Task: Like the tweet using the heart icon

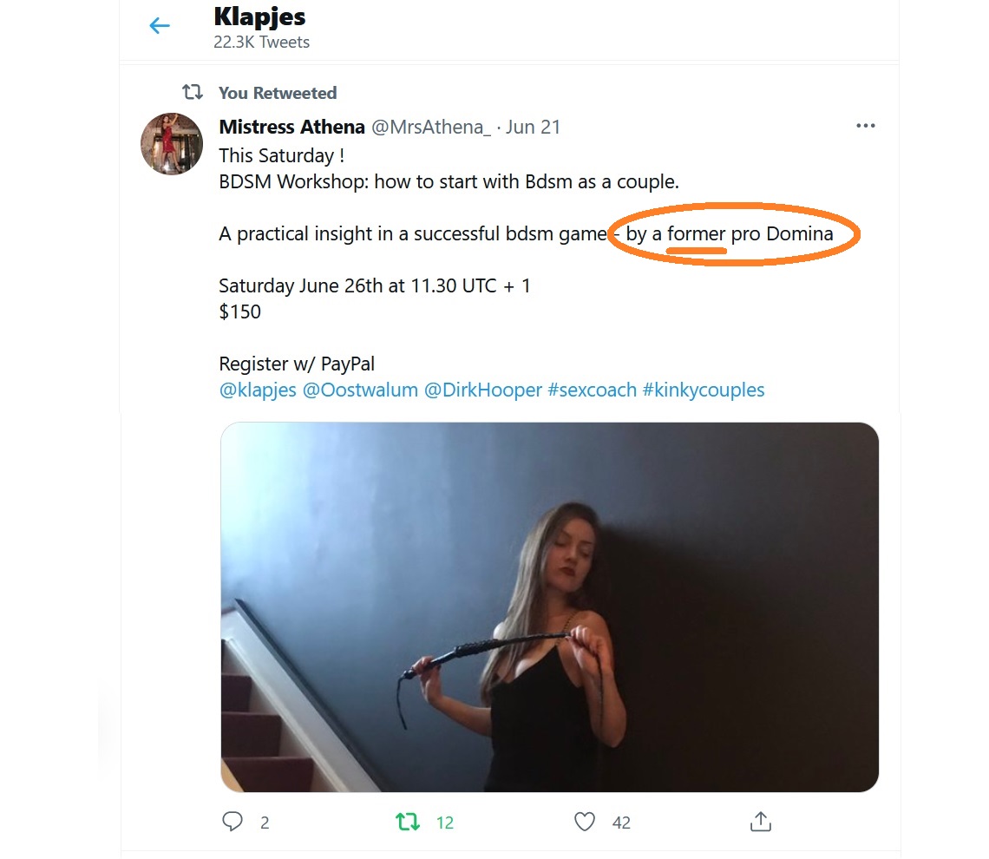Action: point(585,821)
